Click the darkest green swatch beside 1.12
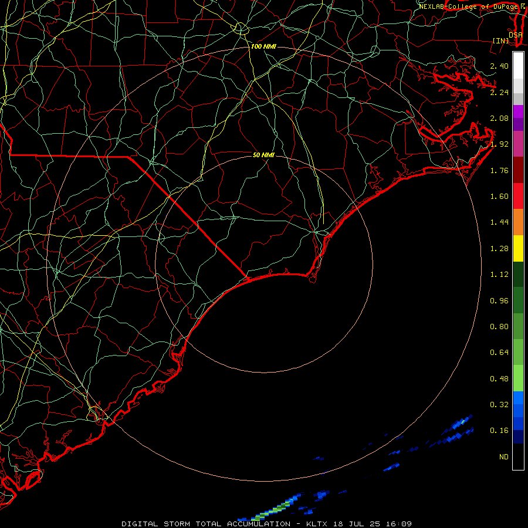 coord(518,274)
